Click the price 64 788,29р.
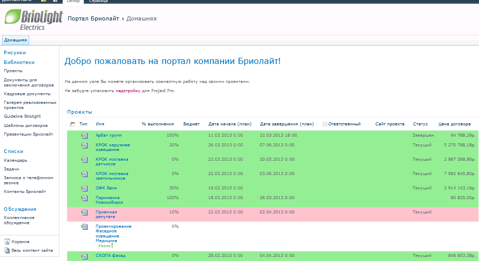 (x=463, y=135)
